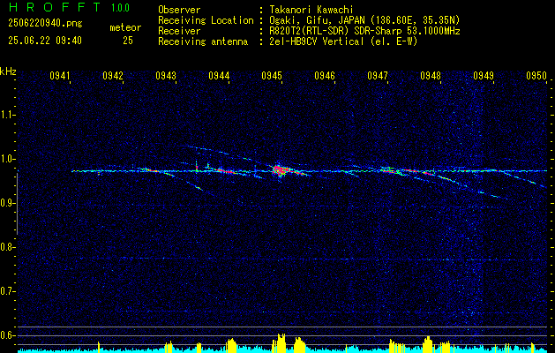Click the 0948 time marker
The width and height of the screenshot is (555, 353).
[x=431, y=76]
